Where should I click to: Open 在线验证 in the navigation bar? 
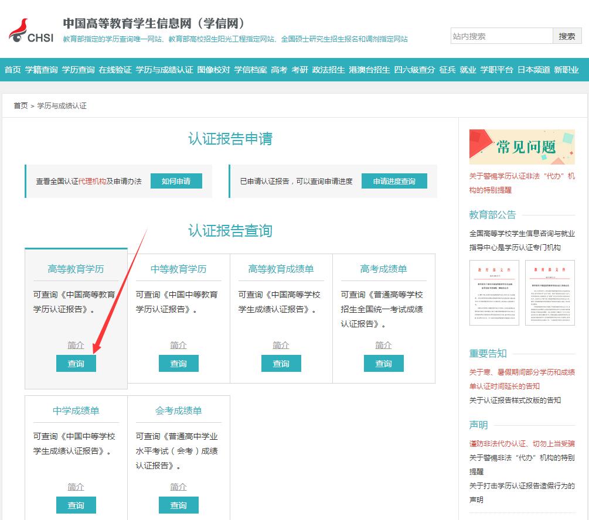tap(115, 70)
